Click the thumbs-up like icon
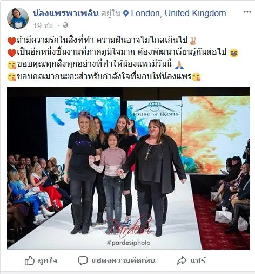The width and height of the screenshot is (255, 274). [x=29, y=260]
